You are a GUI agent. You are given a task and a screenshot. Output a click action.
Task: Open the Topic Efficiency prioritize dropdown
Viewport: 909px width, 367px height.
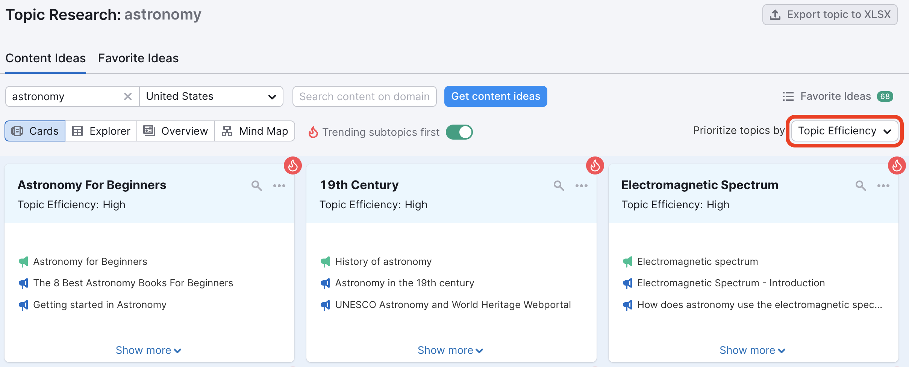click(x=844, y=131)
